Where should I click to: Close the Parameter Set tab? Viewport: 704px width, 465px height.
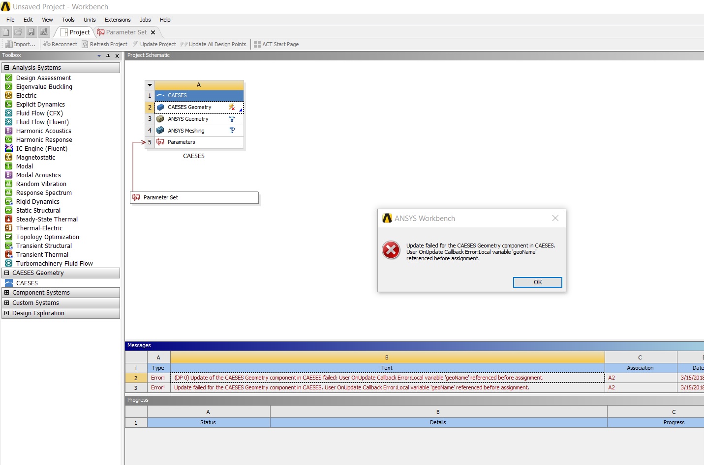point(153,32)
